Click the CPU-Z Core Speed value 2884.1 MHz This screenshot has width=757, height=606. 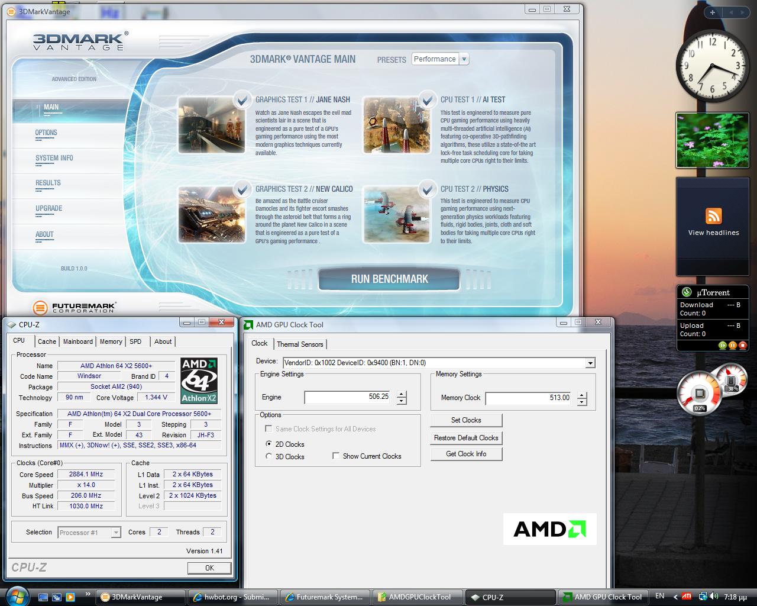86,474
